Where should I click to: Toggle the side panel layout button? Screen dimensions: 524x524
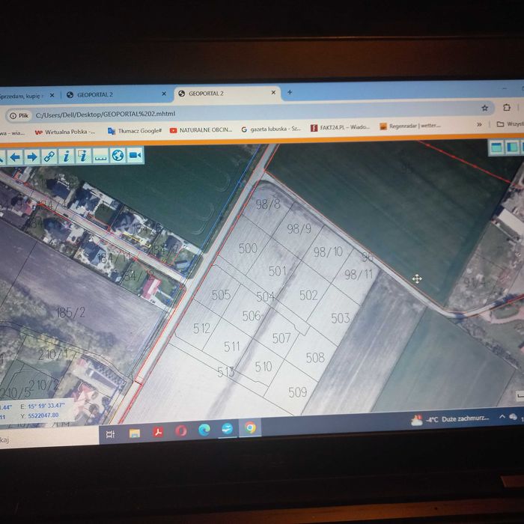pos(512,147)
